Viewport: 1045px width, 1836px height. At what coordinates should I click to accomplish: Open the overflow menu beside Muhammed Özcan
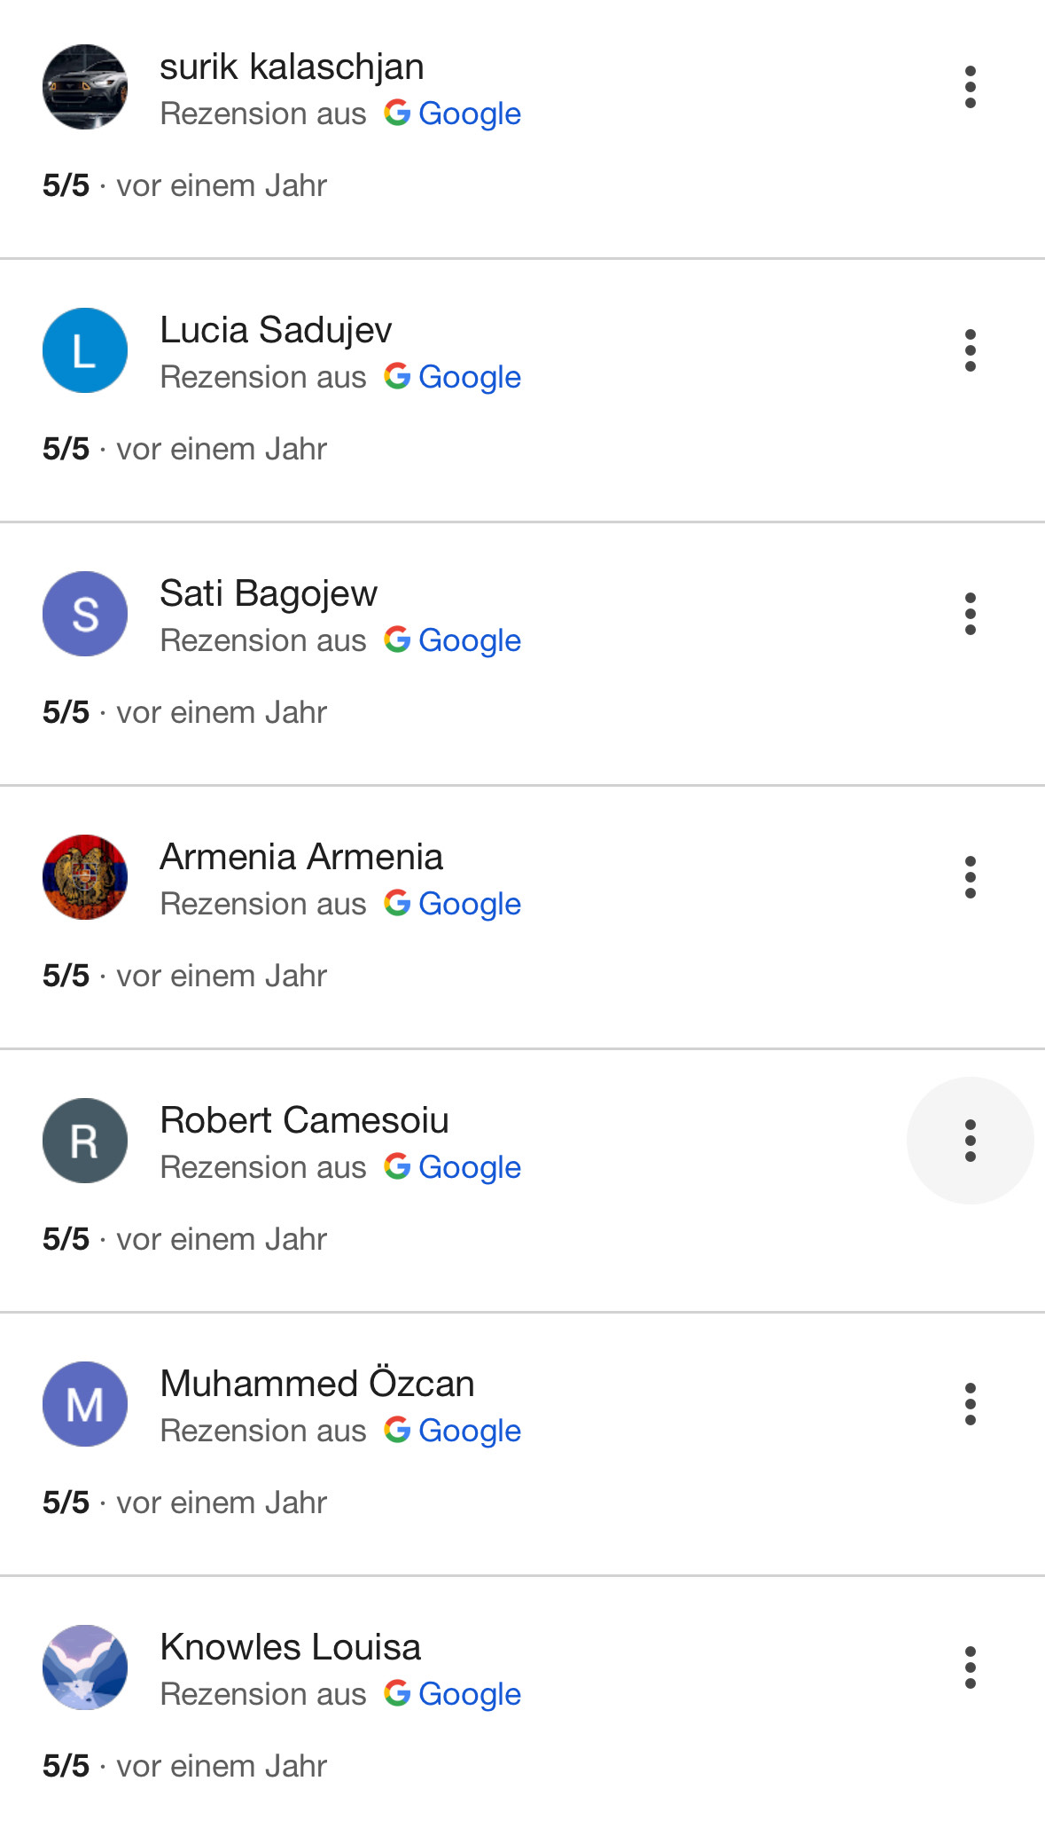971,1404
